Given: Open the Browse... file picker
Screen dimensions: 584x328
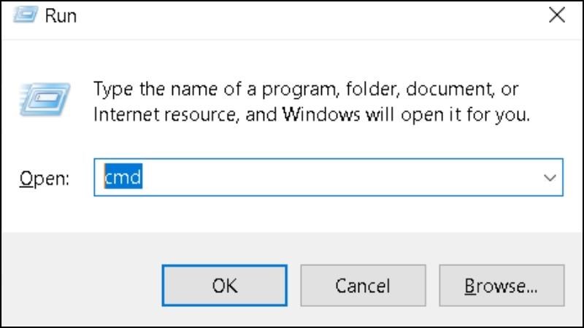Looking at the screenshot, I should click(502, 285).
